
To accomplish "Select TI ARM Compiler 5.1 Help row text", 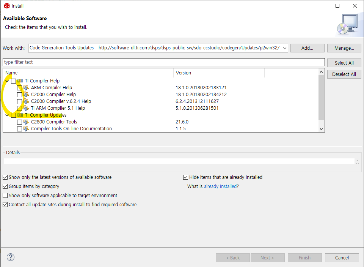I will (58, 108).
